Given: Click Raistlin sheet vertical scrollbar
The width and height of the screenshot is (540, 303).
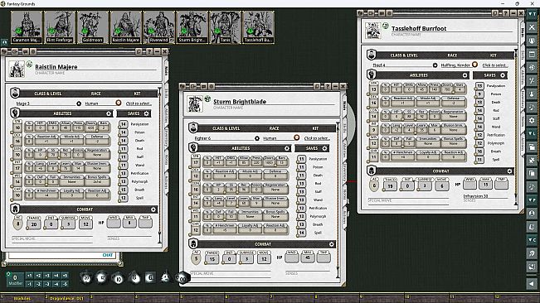Looking at the screenshot, I should click(159, 165).
